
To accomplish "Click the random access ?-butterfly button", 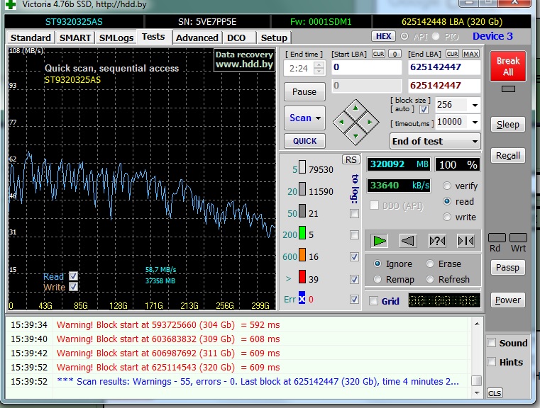I will 437,241.
